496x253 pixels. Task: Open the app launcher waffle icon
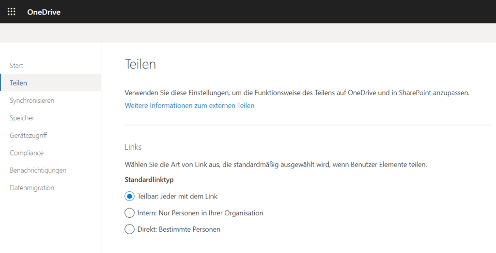pos(12,12)
